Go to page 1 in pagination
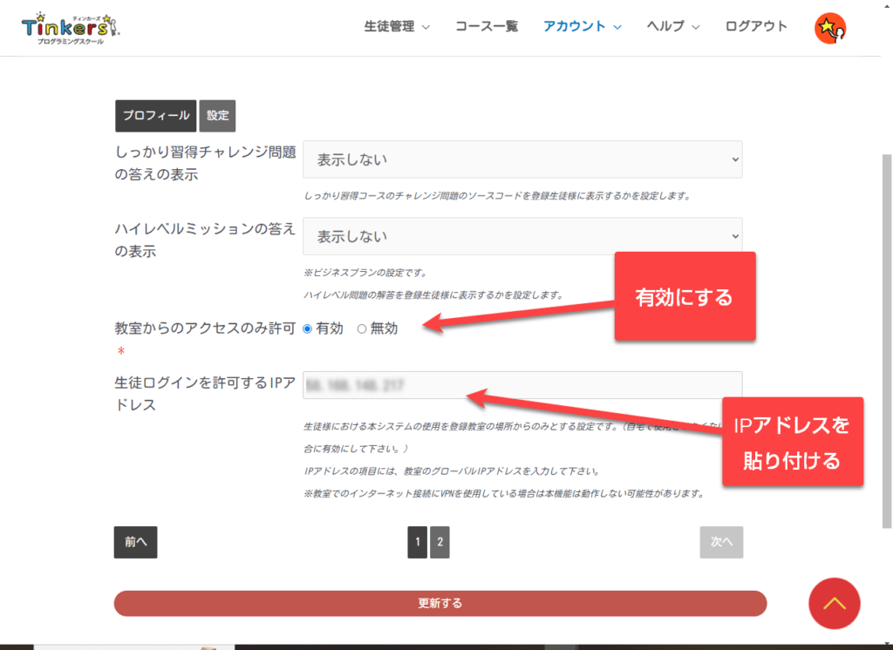This screenshot has width=893, height=650. (417, 542)
